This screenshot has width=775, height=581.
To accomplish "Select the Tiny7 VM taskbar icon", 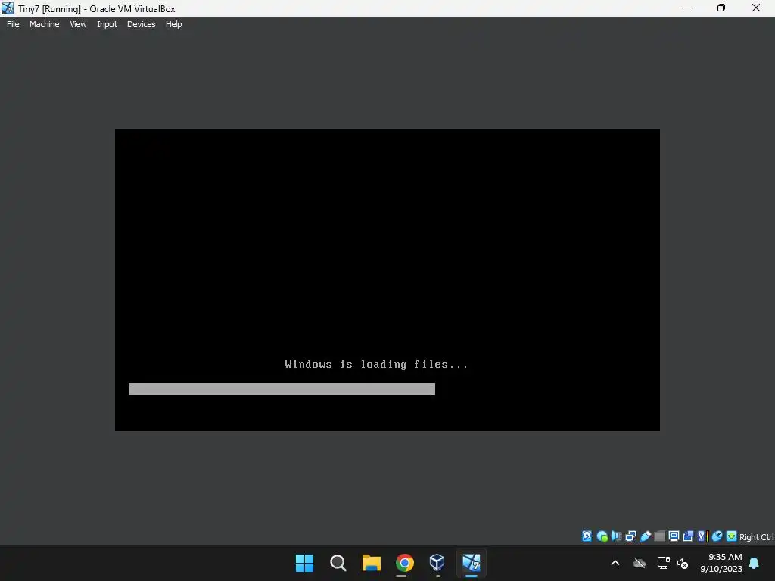I will 471,563.
